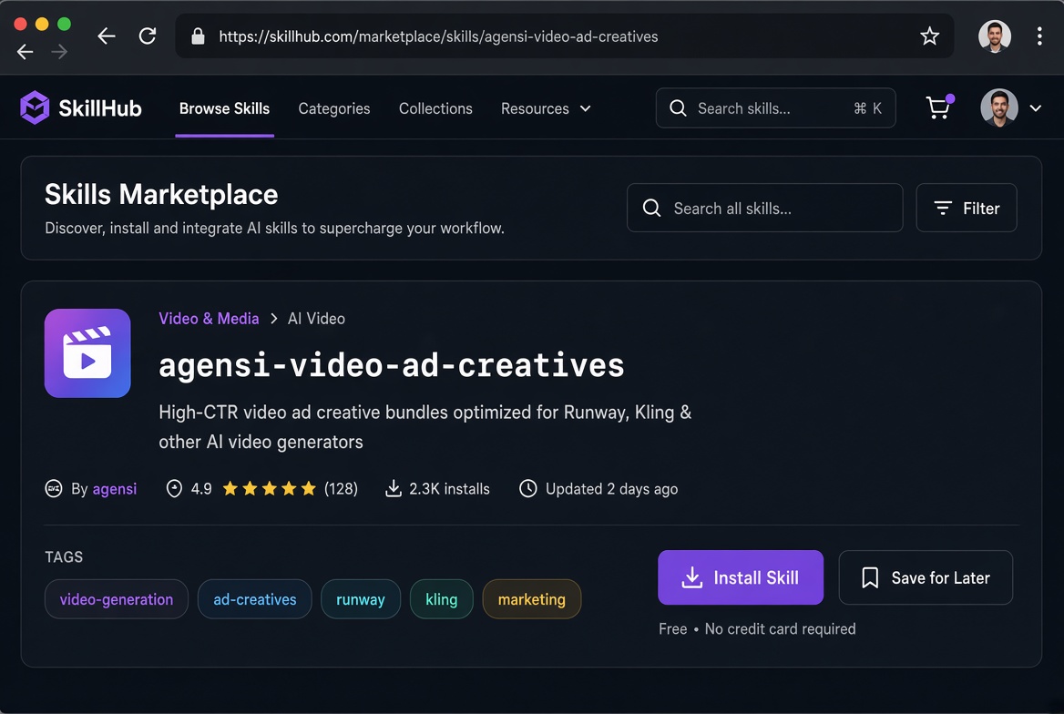
Task: Open the browser three-dot menu
Action: tap(1038, 36)
